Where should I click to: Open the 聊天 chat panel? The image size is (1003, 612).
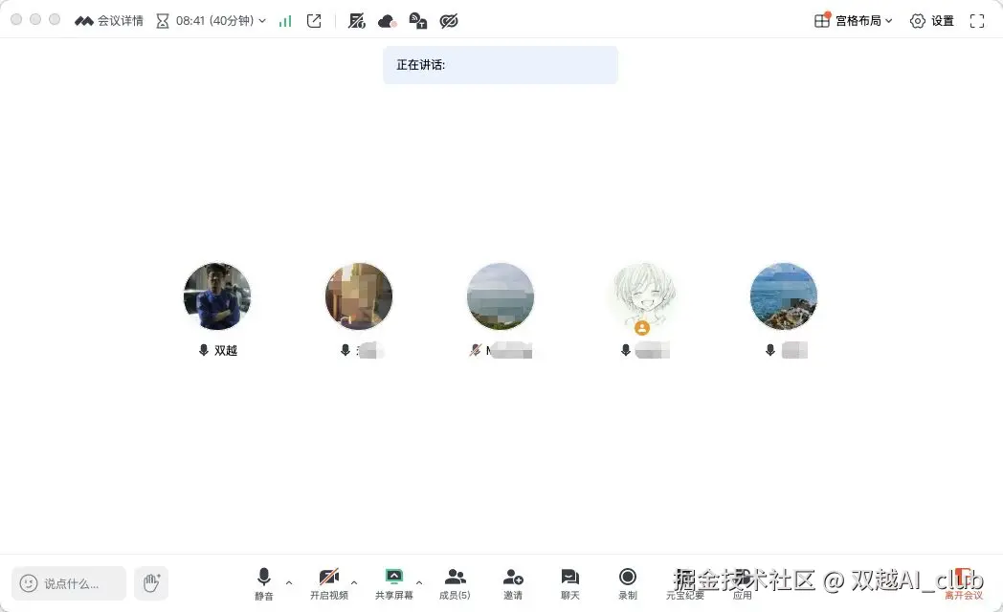coord(569,583)
